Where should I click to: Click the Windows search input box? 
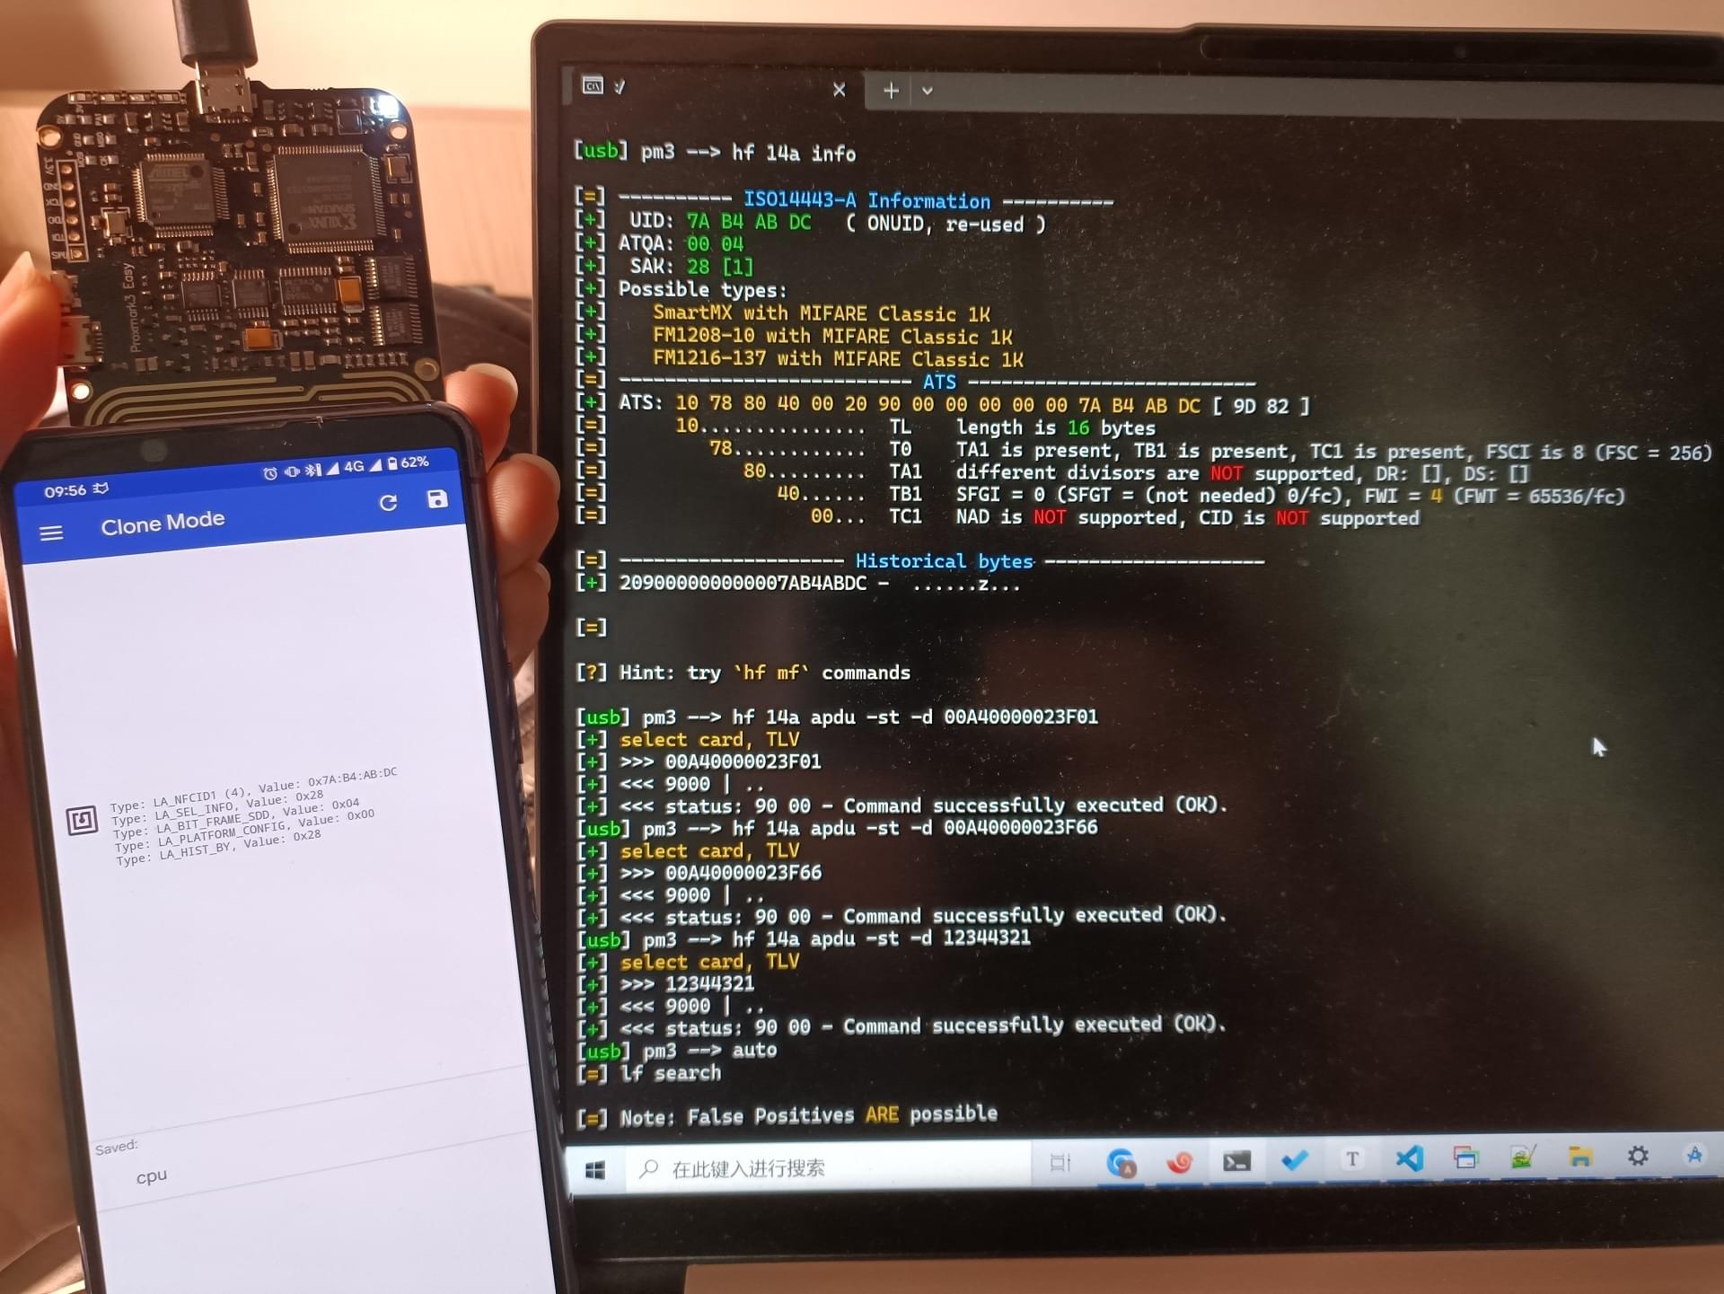(x=808, y=1167)
